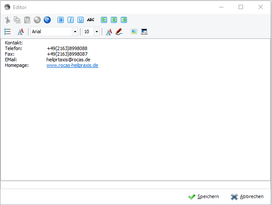Maximize the Editor window

[x=241, y=7]
